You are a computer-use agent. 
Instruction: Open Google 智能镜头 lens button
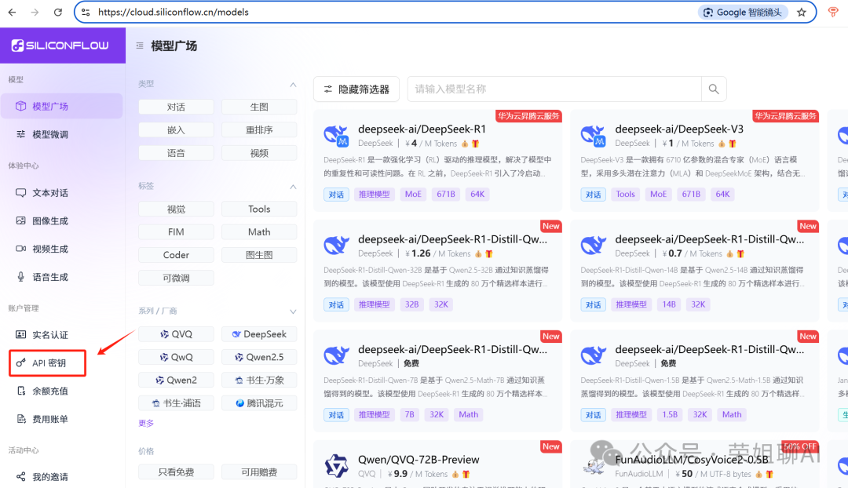pyautogui.click(x=743, y=12)
